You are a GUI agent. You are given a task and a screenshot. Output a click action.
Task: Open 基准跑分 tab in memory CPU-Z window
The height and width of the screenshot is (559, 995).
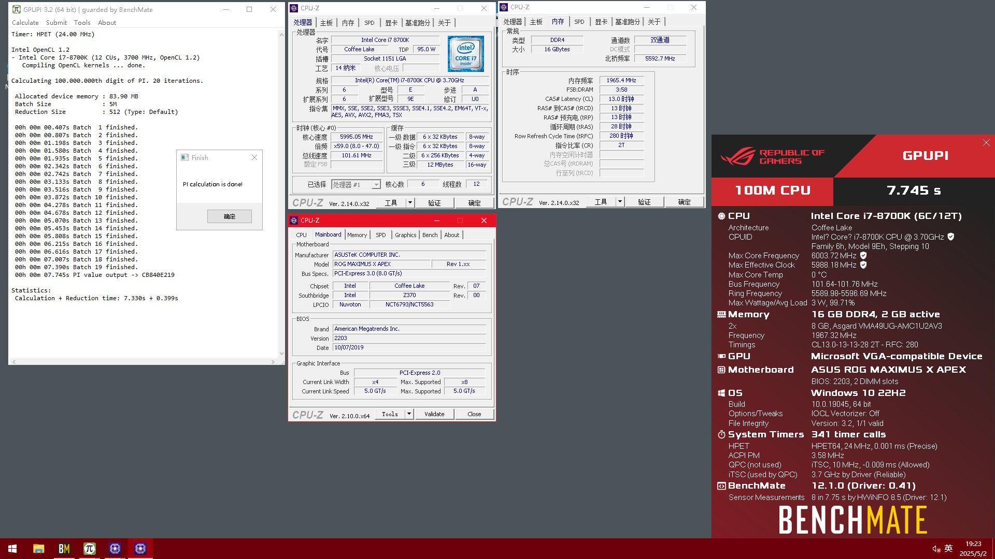point(628,22)
